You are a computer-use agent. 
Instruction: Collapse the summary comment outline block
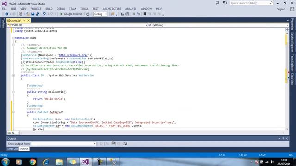13,45
